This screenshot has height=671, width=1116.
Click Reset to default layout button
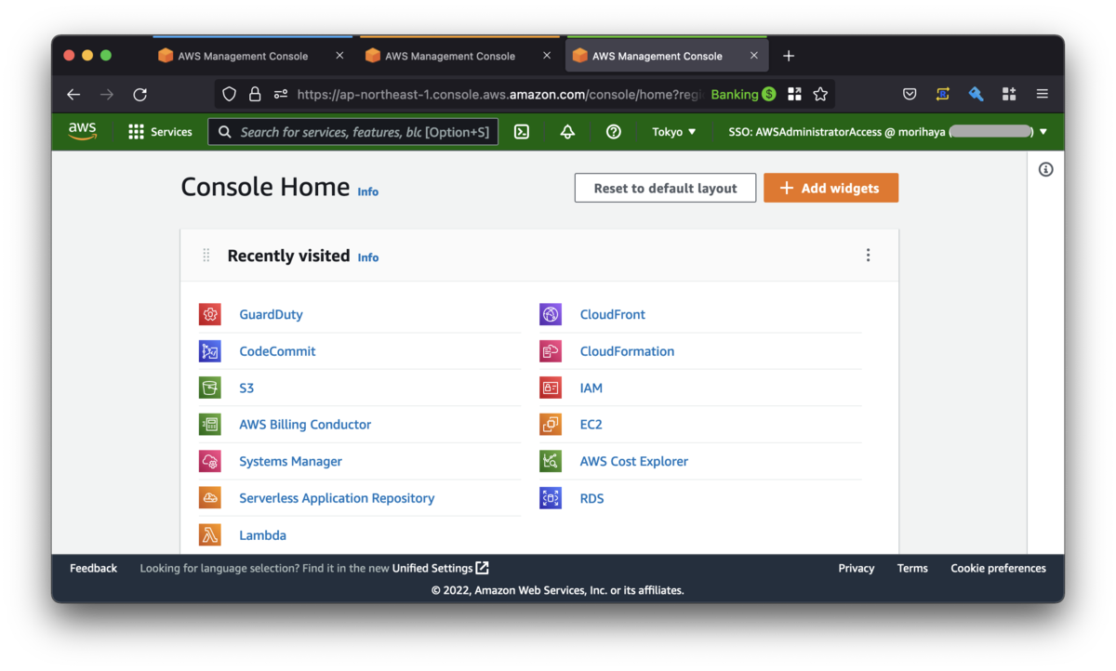665,188
